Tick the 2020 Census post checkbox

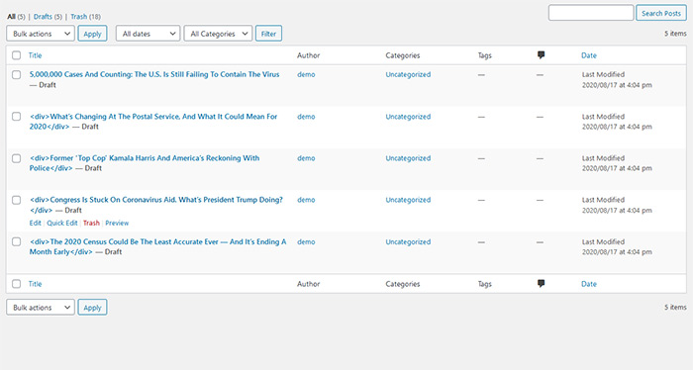pyautogui.click(x=17, y=241)
